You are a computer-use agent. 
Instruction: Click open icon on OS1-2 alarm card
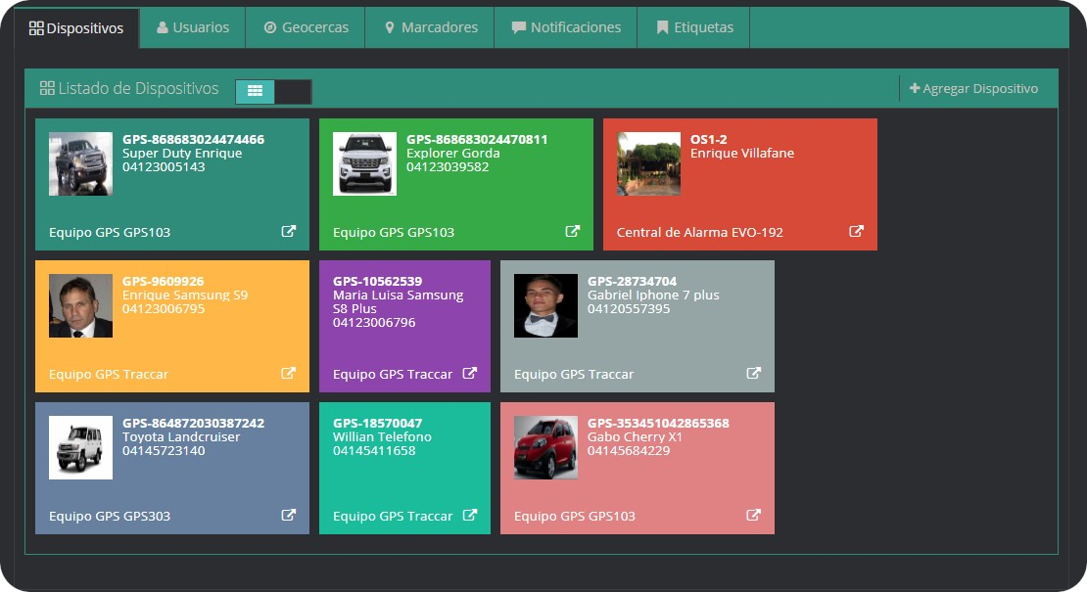(x=857, y=232)
